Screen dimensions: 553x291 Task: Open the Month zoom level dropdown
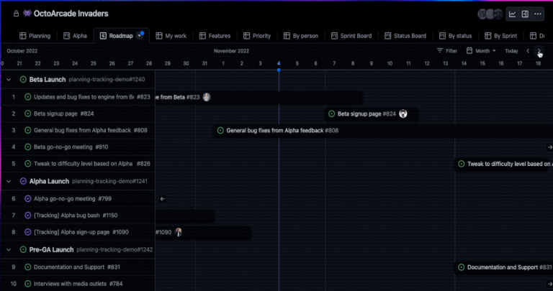click(481, 51)
